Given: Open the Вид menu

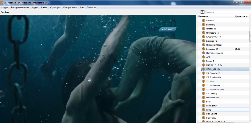Looking at the screenshot, I should [x=82, y=8].
